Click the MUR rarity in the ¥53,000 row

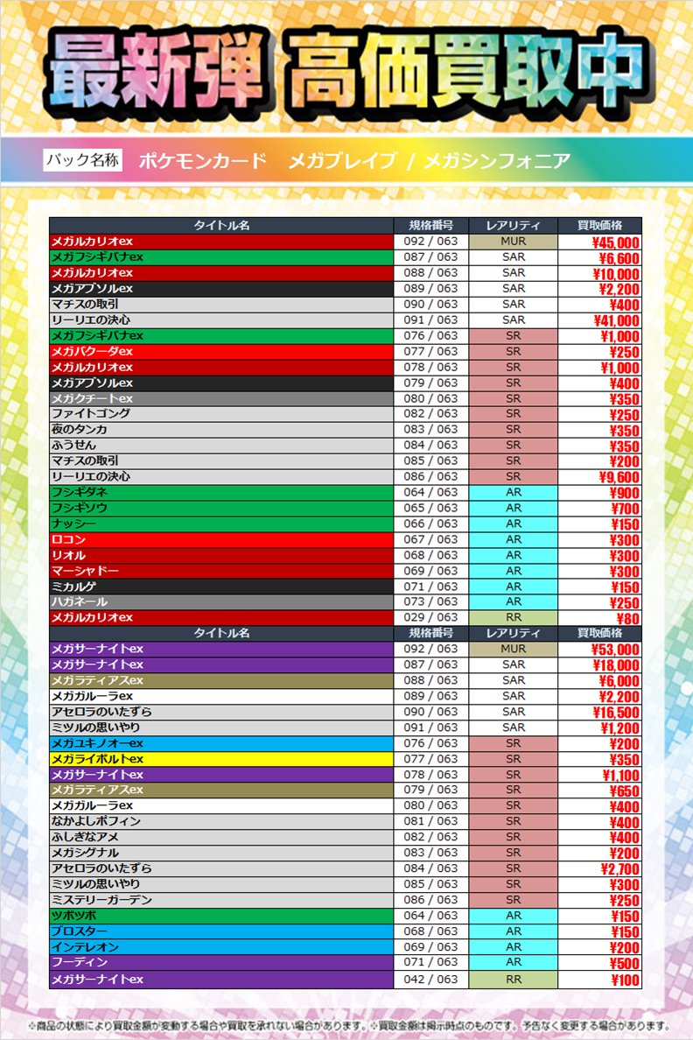coord(514,649)
